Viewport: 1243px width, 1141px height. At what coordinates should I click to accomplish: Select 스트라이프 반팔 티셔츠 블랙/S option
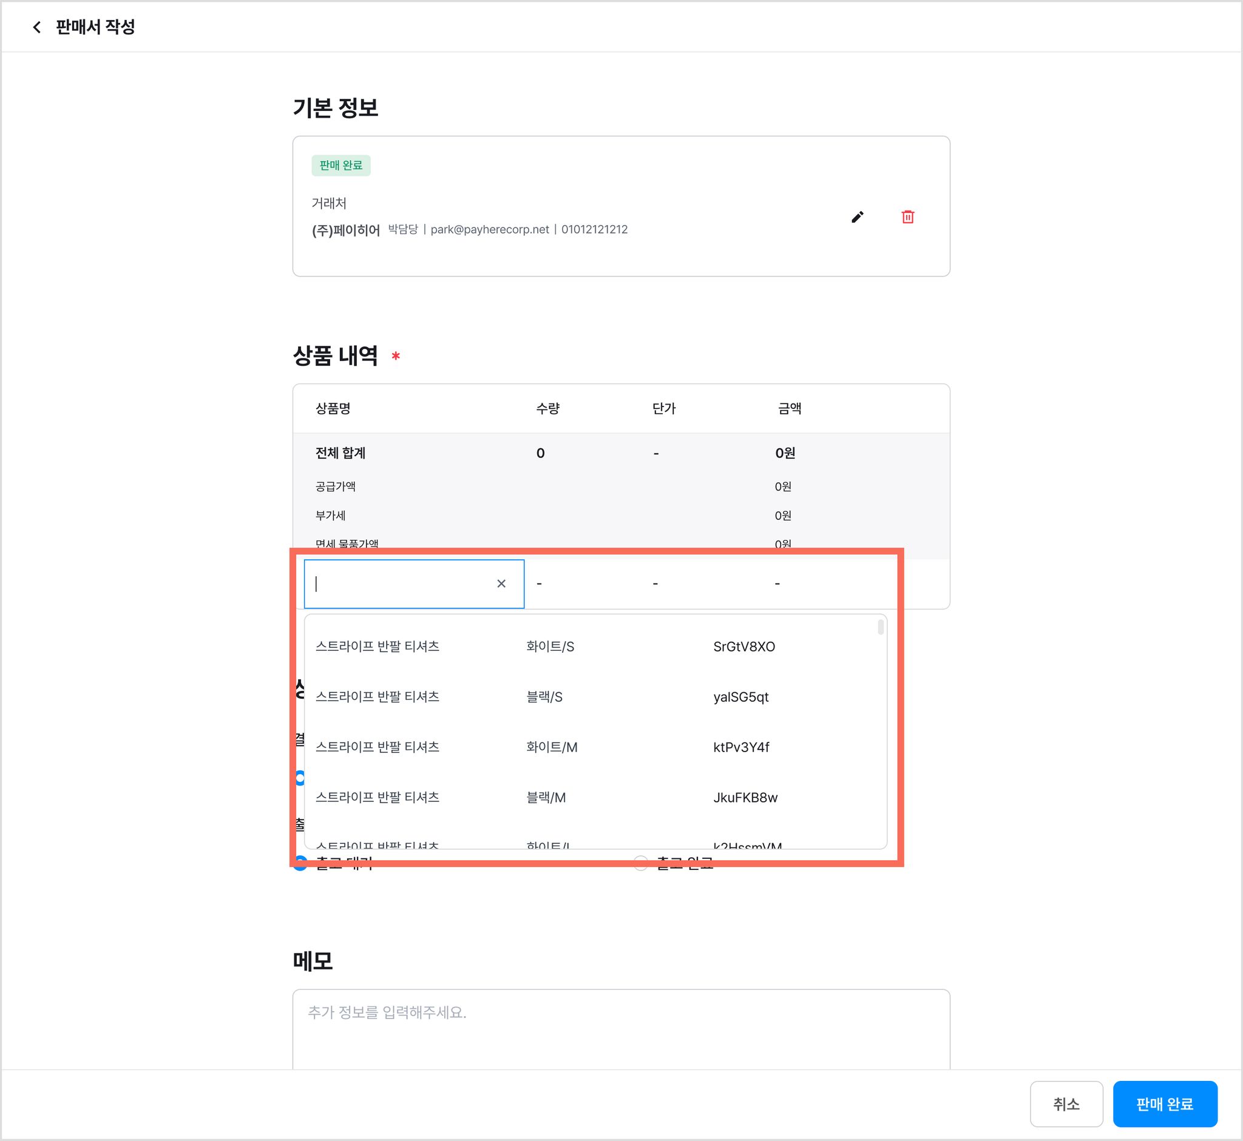click(595, 696)
